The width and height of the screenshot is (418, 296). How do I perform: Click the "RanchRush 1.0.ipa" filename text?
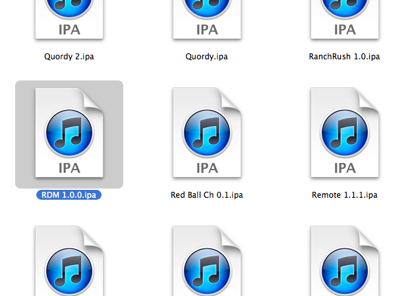pos(344,57)
